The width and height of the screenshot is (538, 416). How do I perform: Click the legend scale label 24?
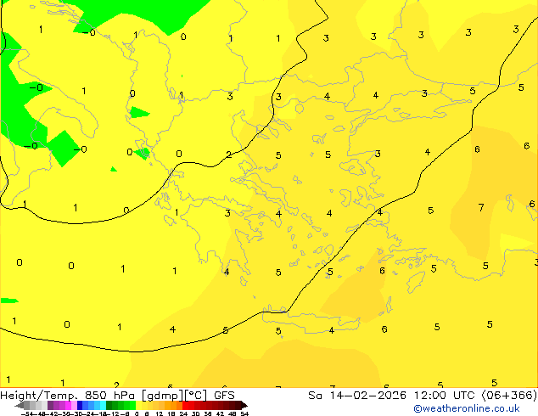point(183,413)
